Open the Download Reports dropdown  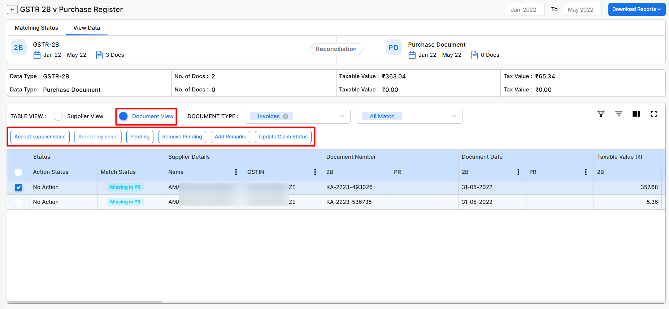(637, 9)
